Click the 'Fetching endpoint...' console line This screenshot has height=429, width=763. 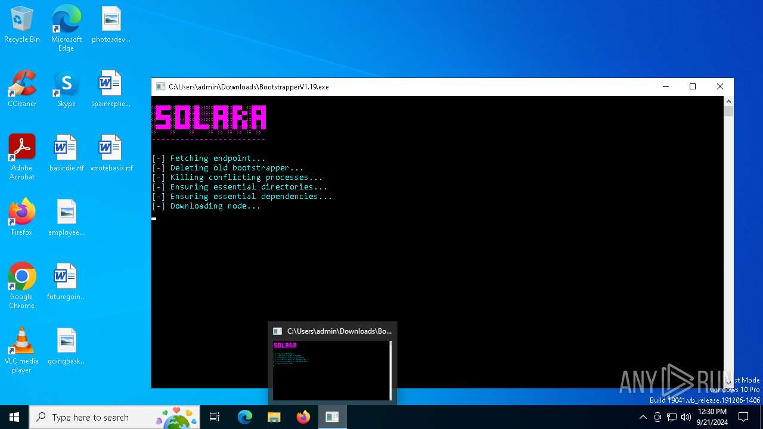(x=209, y=158)
